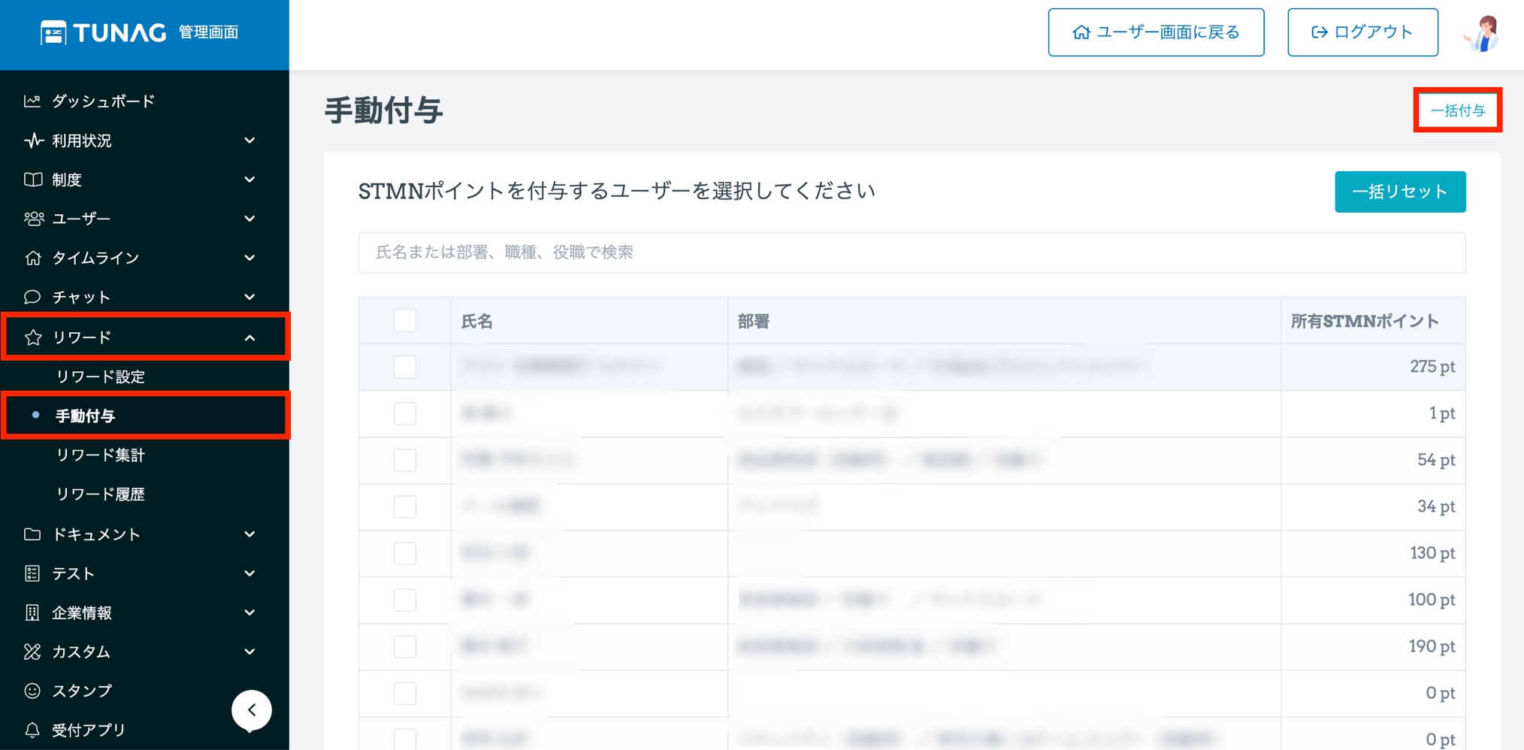Viewport: 1524px width, 750px height.
Task: Click the usage status pulse icon
Action: (33, 141)
